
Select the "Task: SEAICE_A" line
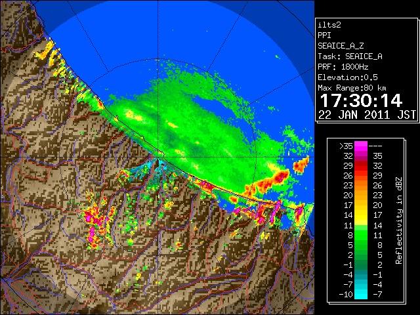[x=350, y=56]
